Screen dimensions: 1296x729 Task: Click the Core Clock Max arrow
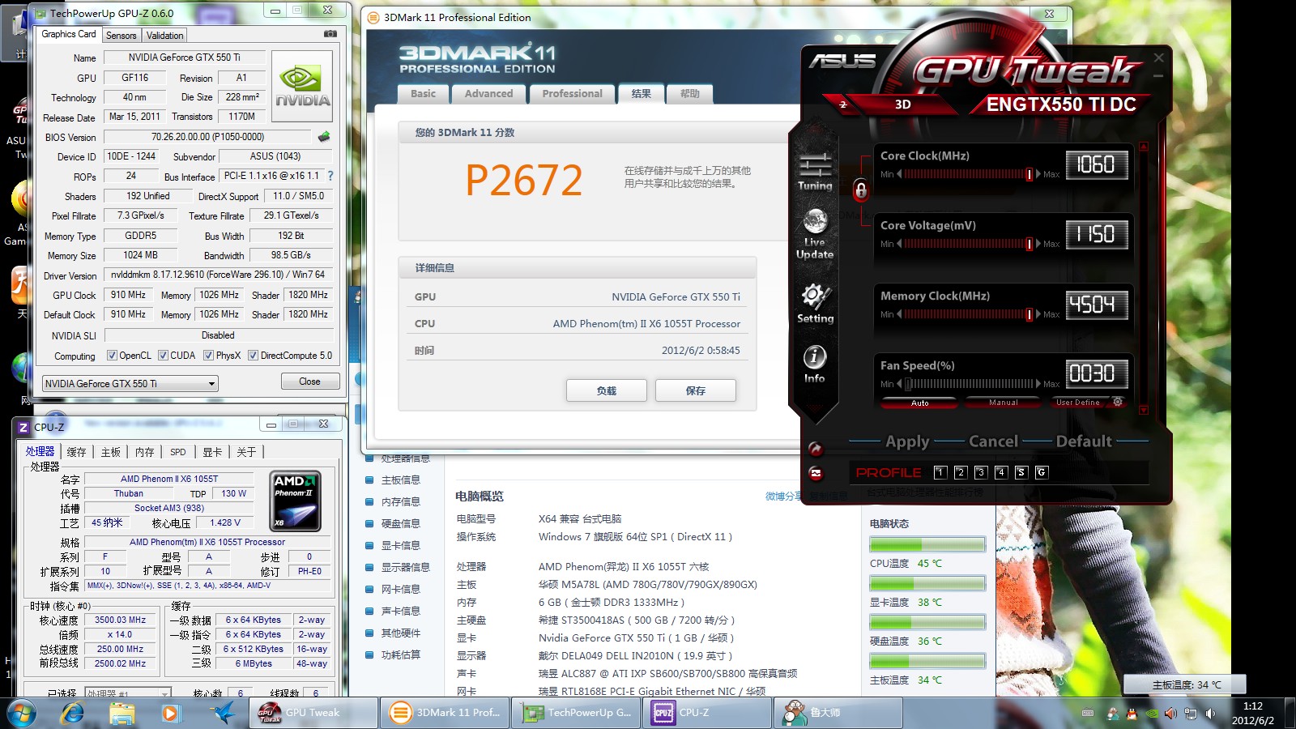click(x=1038, y=174)
